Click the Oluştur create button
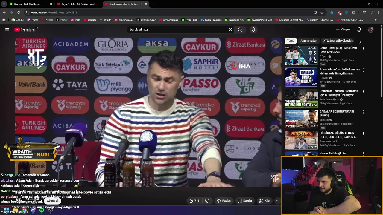Image resolution: width=383 pixels, height=215 pixels. (343, 30)
